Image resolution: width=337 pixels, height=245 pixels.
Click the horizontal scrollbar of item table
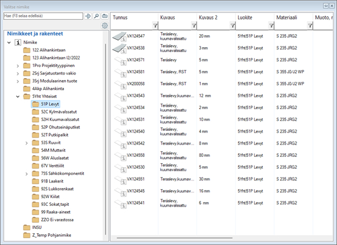click(x=175, y=238)
